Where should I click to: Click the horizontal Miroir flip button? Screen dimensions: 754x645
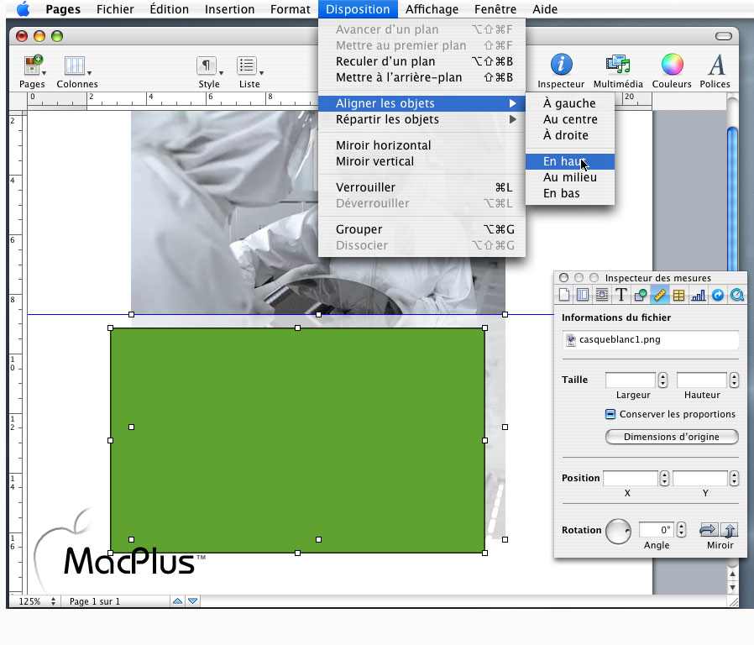click(x=709, y=530)
